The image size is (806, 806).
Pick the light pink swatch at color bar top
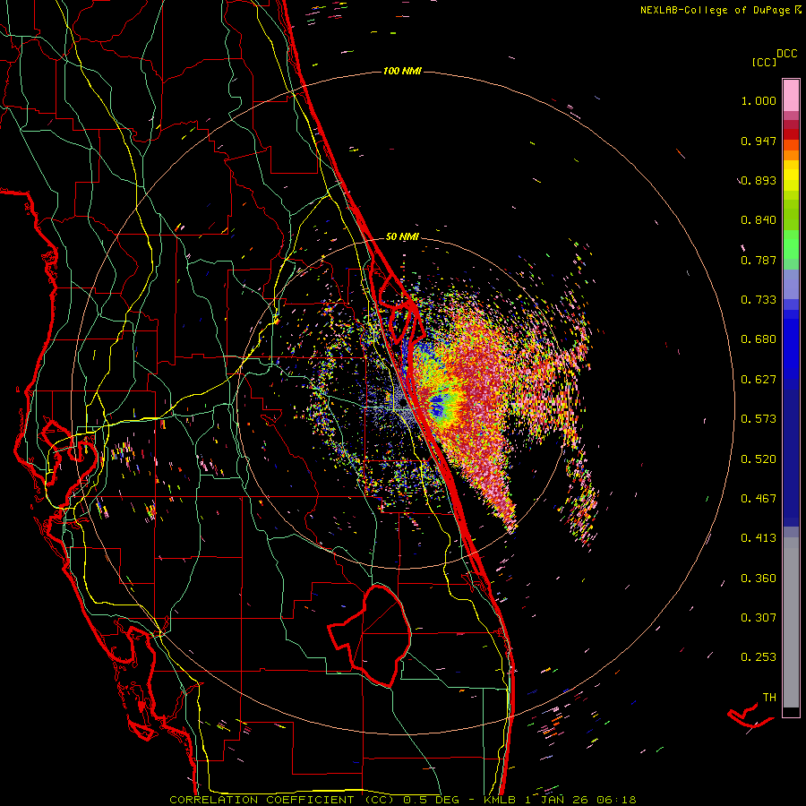(x=791, y=96)
